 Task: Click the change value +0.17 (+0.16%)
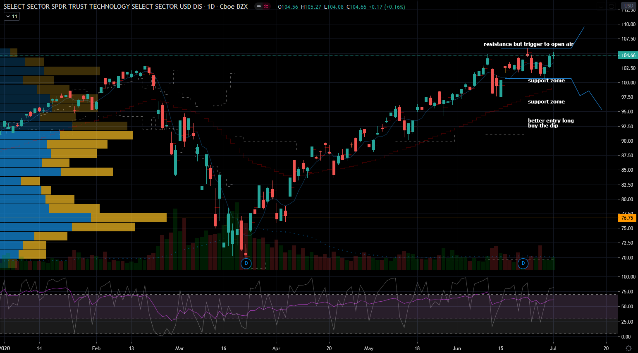tap(387, 7)
